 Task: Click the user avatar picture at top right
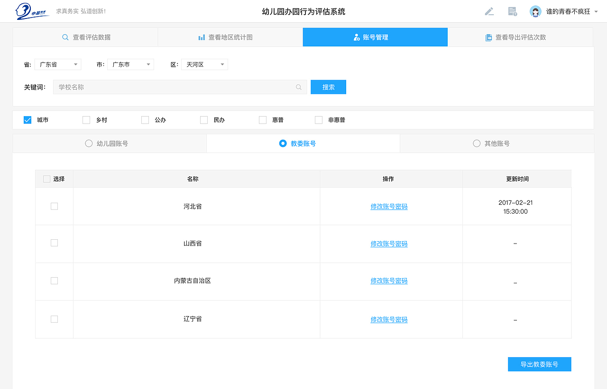pos(535,11)
